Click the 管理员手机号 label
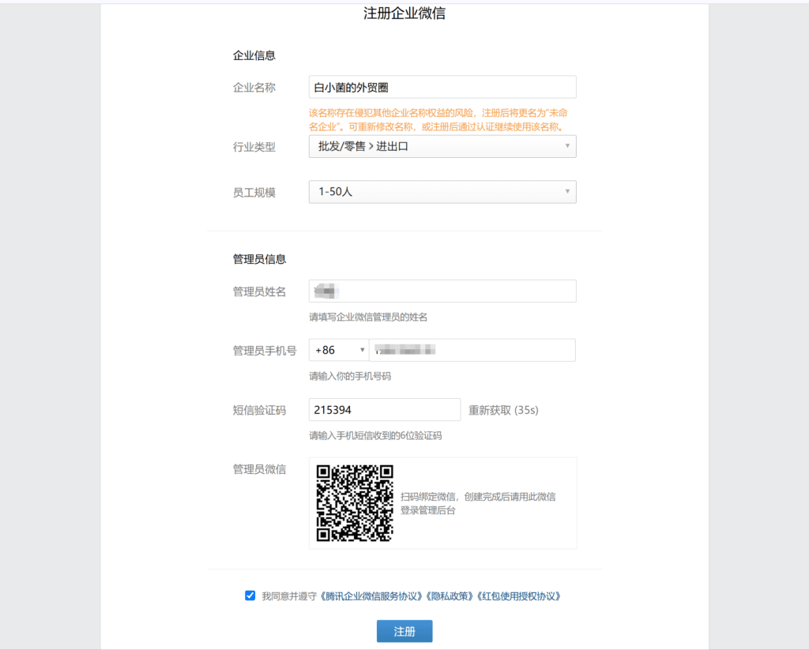The image size is (809, 650). pyautogui.click(x=265, y=351)
